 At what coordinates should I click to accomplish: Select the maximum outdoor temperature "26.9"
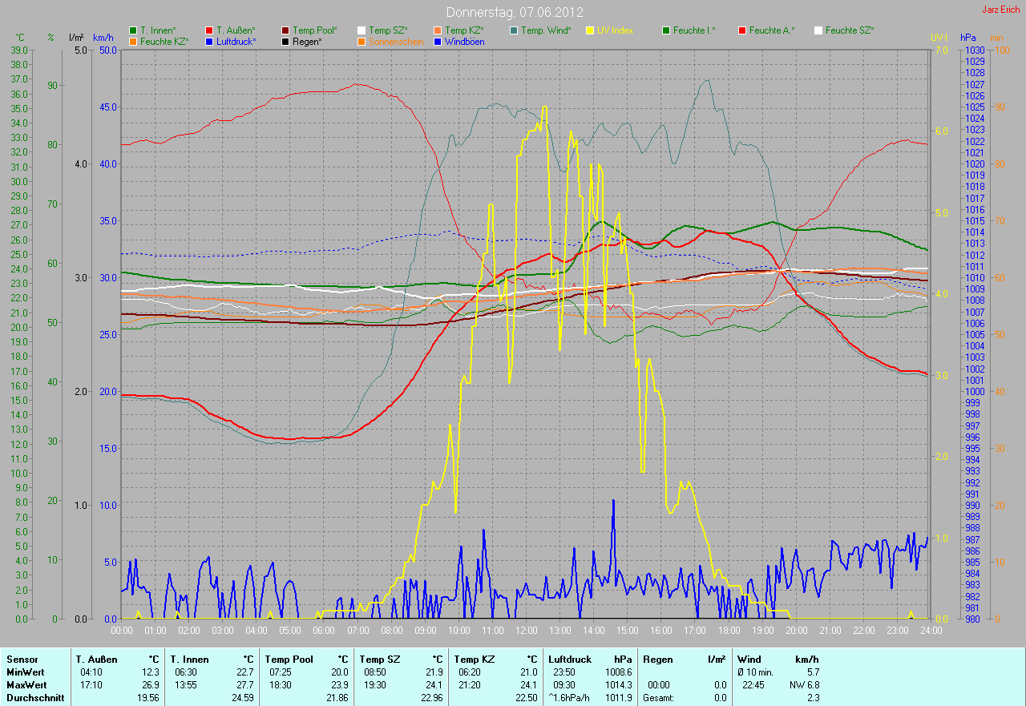[151, 685]
